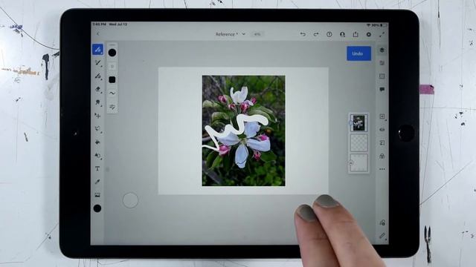
Task: Open the precision panel icon
Action: [382, 76]
